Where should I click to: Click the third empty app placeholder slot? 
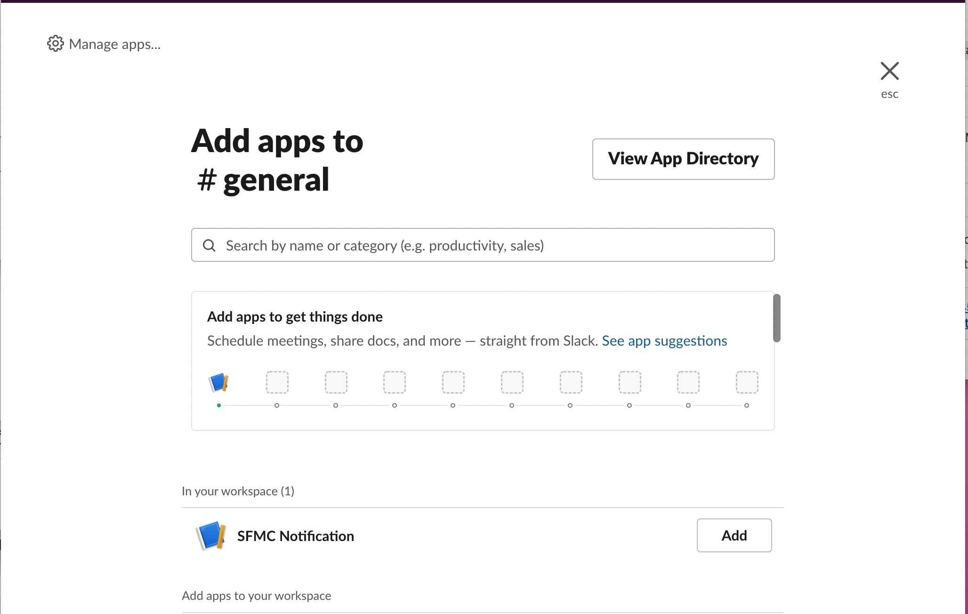(x=395, y=382)
